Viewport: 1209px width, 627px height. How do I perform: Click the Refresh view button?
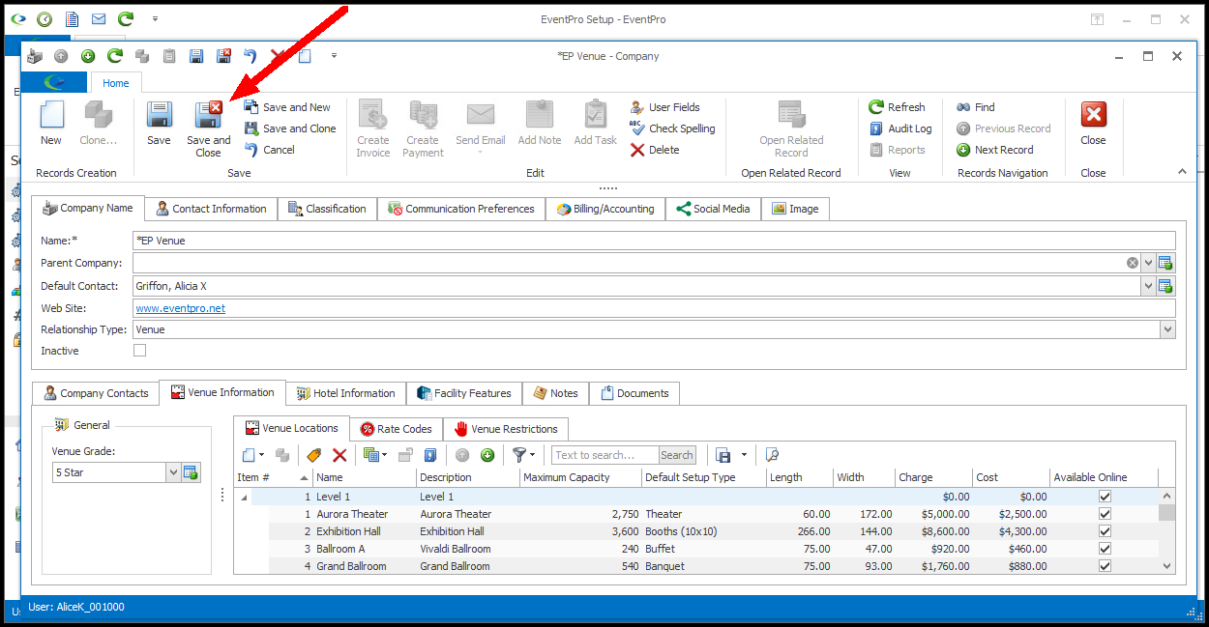click(x=897, y=107)
